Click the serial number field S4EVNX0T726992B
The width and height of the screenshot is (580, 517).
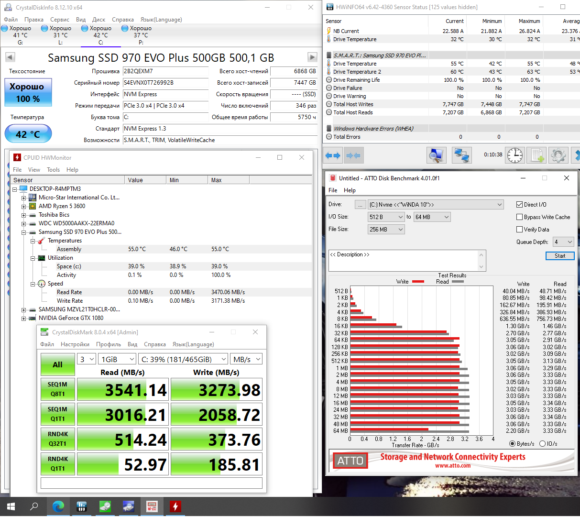(x=165, y=83)
